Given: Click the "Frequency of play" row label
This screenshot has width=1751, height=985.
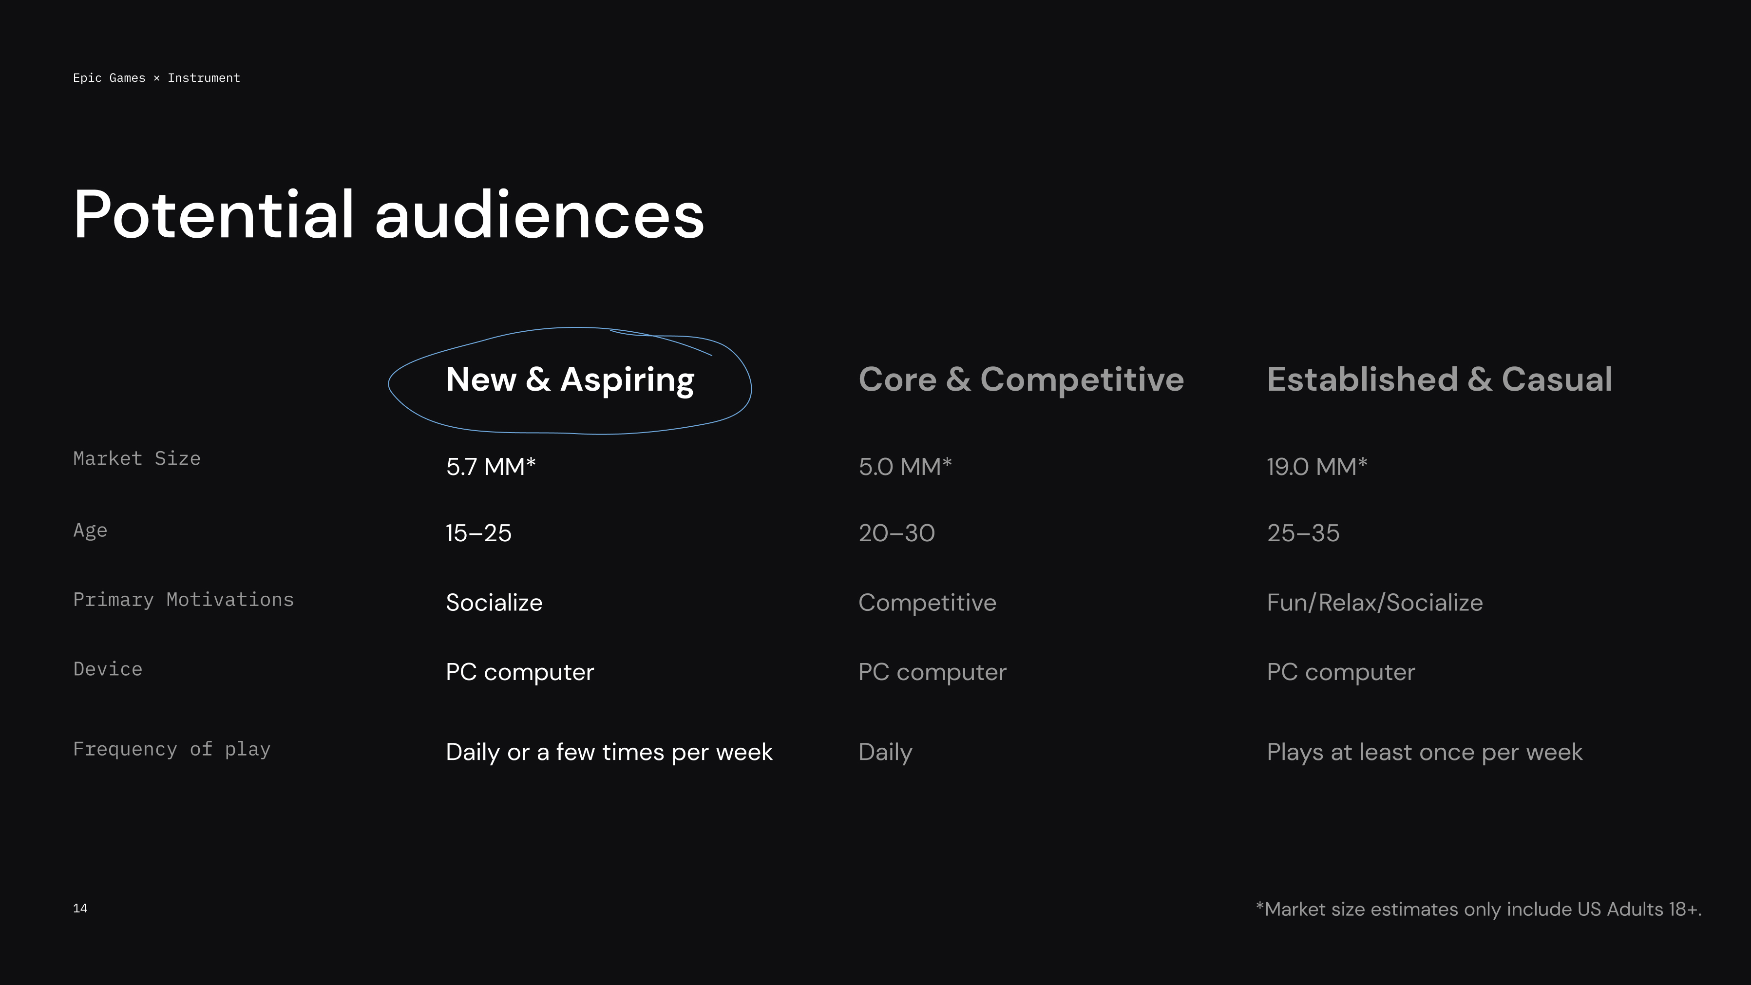Looking at the screenshot, I should click(171, 749).
